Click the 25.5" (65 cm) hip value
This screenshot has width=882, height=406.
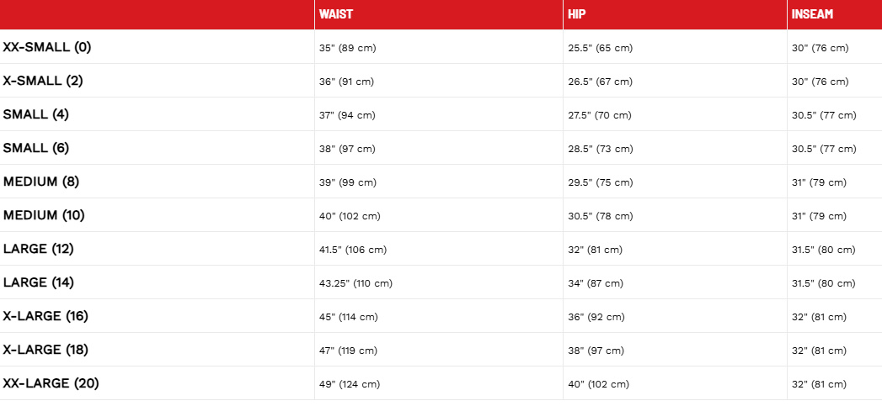600,48
